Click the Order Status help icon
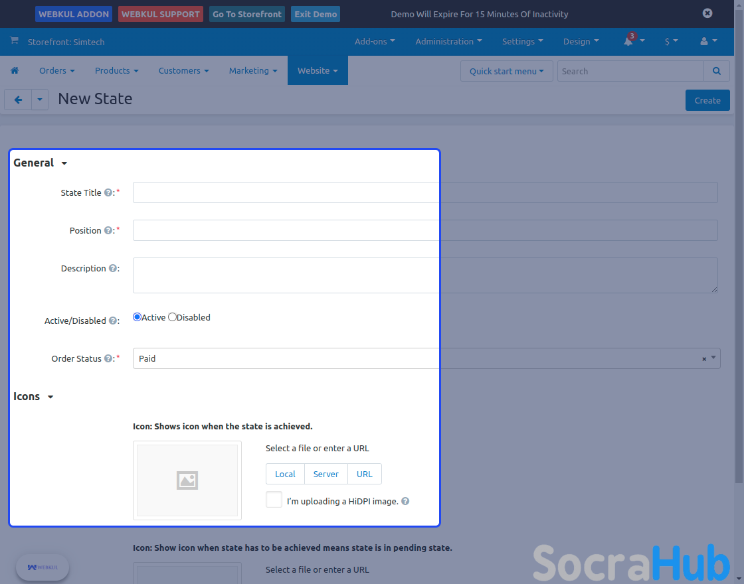Screen dimensions: 744x584 (108, 358)
